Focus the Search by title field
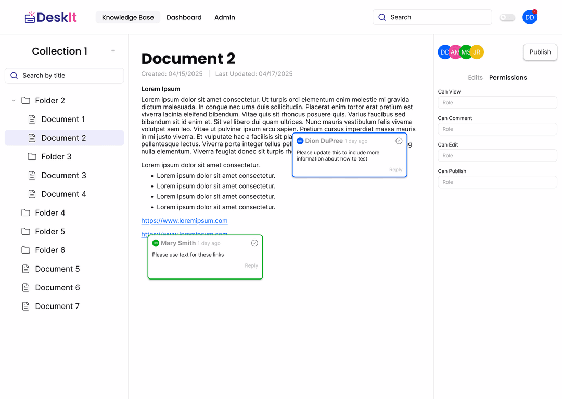 pos(65,75)
